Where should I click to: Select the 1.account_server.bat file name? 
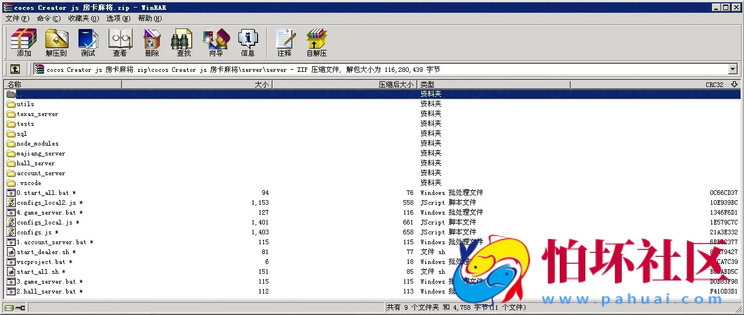(55, 242)
